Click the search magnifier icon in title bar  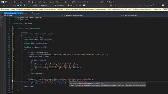(x=102, y=2)
